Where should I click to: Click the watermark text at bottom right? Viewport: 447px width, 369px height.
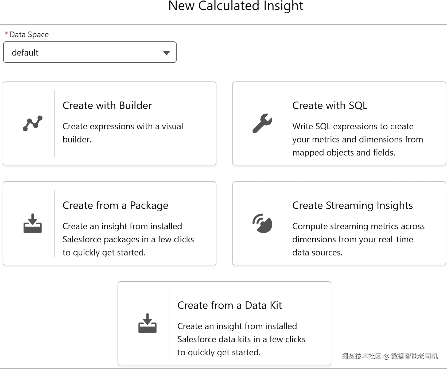click(x=389, y=356)
